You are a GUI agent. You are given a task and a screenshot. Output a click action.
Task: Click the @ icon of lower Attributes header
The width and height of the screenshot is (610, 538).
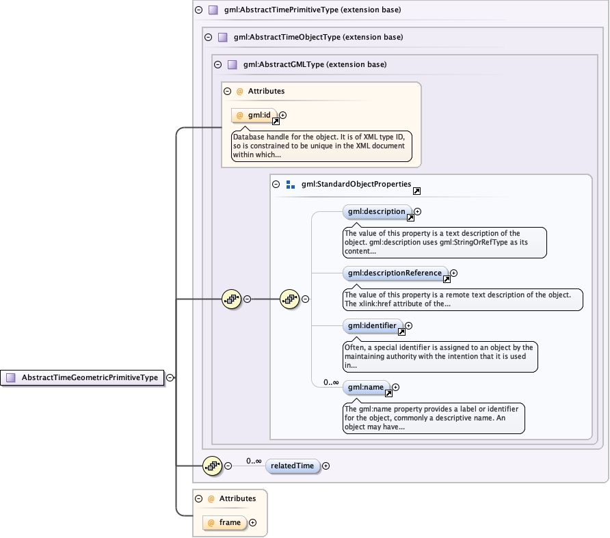coord(211,499)
